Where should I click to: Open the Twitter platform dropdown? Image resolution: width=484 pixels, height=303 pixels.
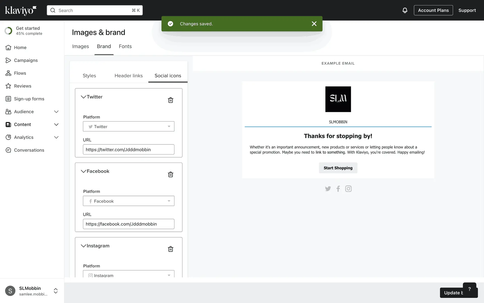(x=129, y=127)
